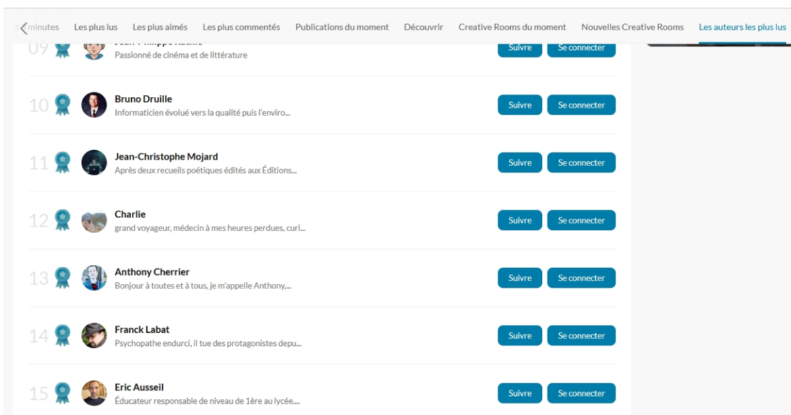791x415 pixels.
Task: Follow Bruno Druille with Suivre button
Action: pos(519,105)
